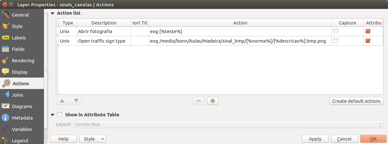Move selected action down with arrow
Viewport: 388px width, 144px height.
[x=76, y=101]
